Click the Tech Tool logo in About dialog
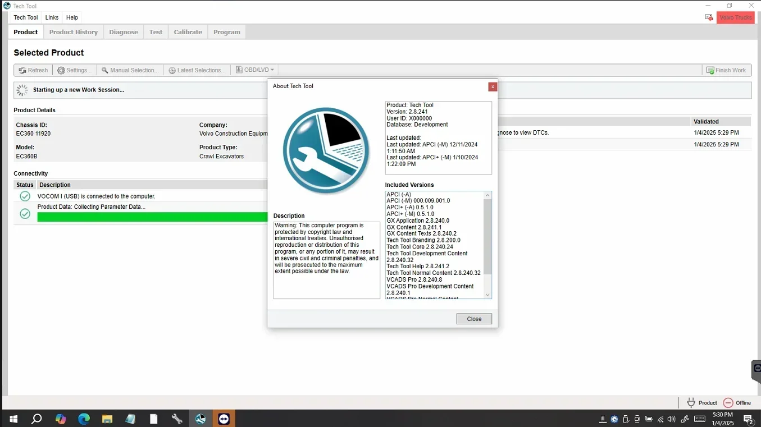761x427 pixels. tap(326, 151)
